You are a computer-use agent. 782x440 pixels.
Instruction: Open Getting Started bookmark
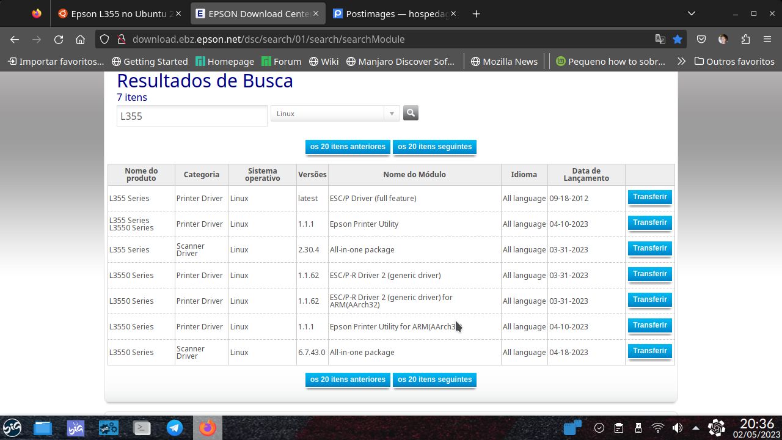click(x=150, y=61)
